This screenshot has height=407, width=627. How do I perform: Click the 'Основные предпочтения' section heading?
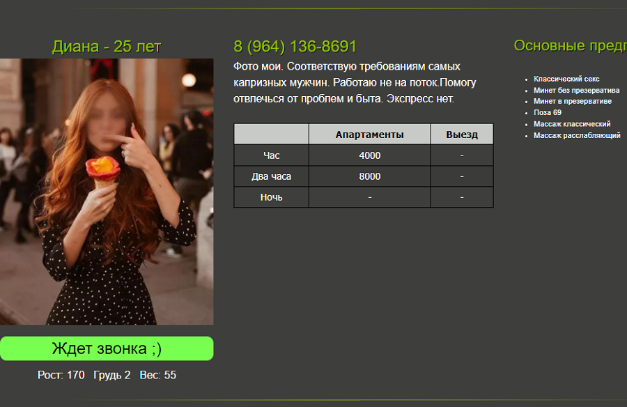[x=570, y=45]
